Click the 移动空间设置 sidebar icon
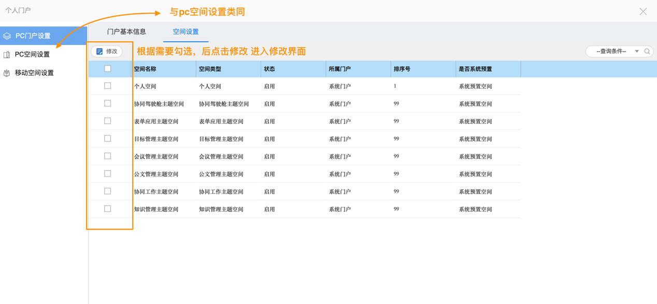Screen dimensions: 657x304 (x=7, y=73)
